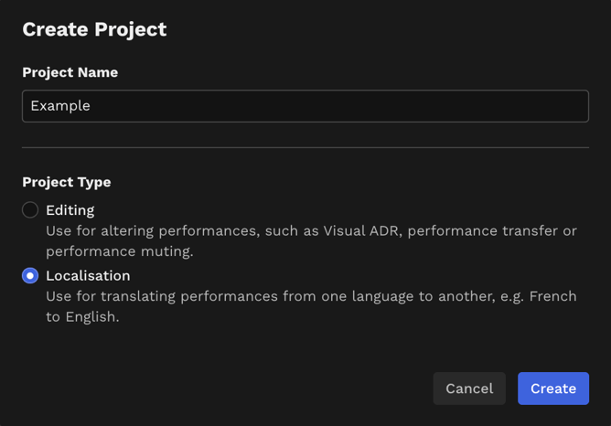Click the Project Type heading label

(x=67, y=182)
